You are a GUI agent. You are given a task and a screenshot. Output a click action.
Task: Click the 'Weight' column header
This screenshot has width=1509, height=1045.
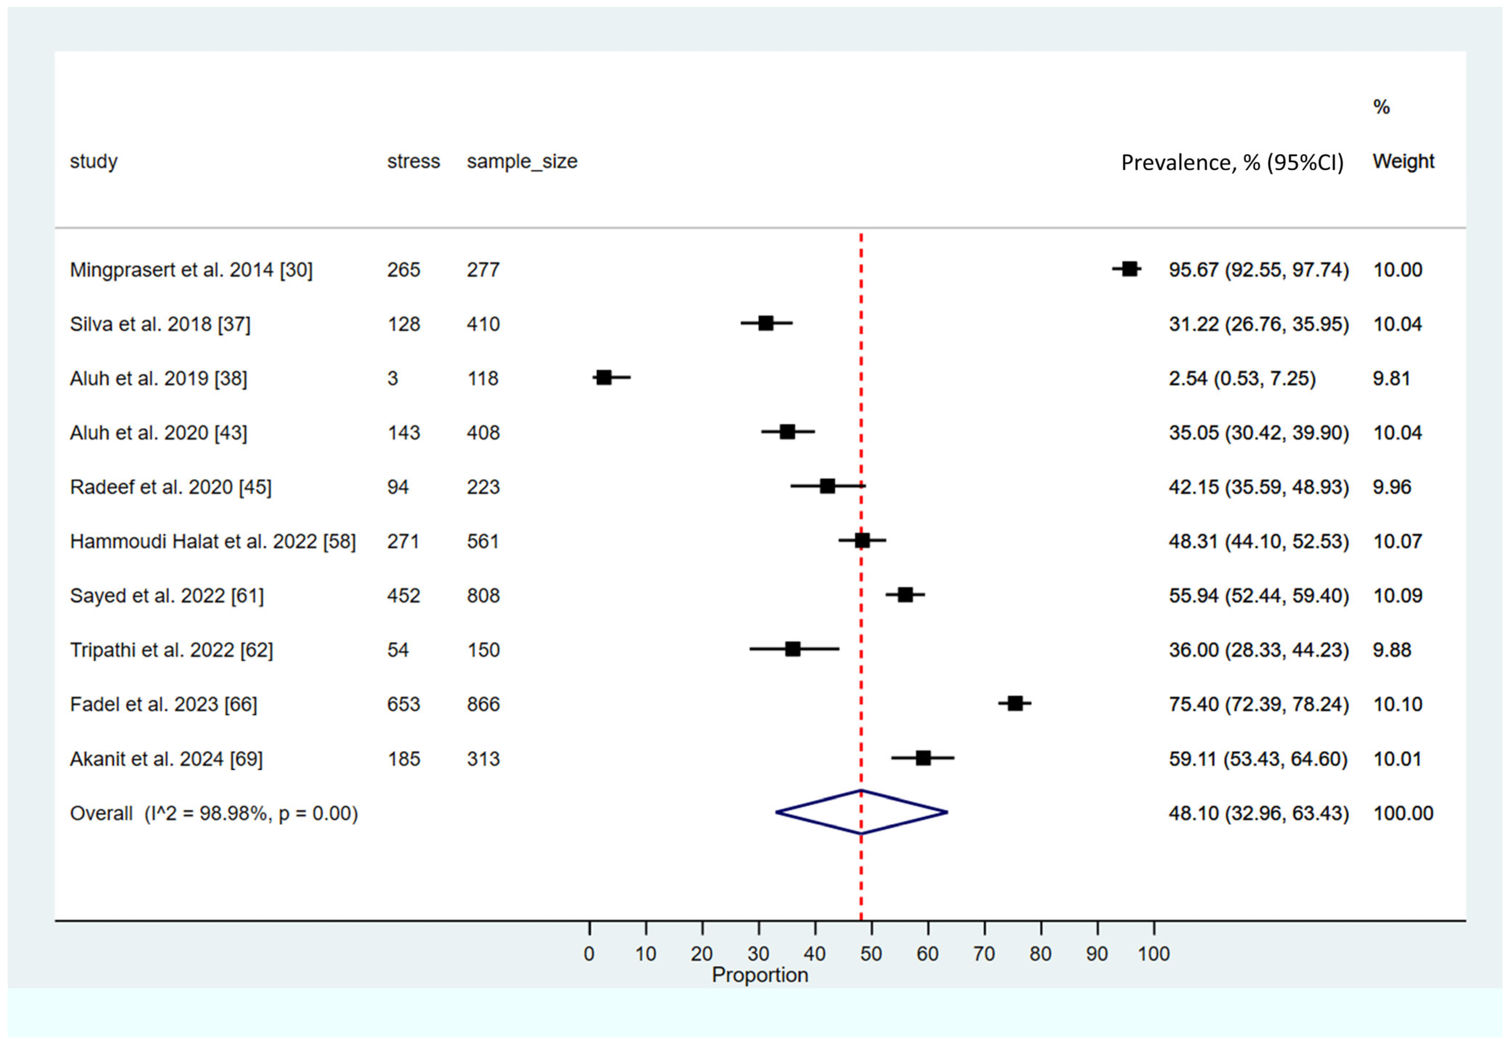point(1403,162)
